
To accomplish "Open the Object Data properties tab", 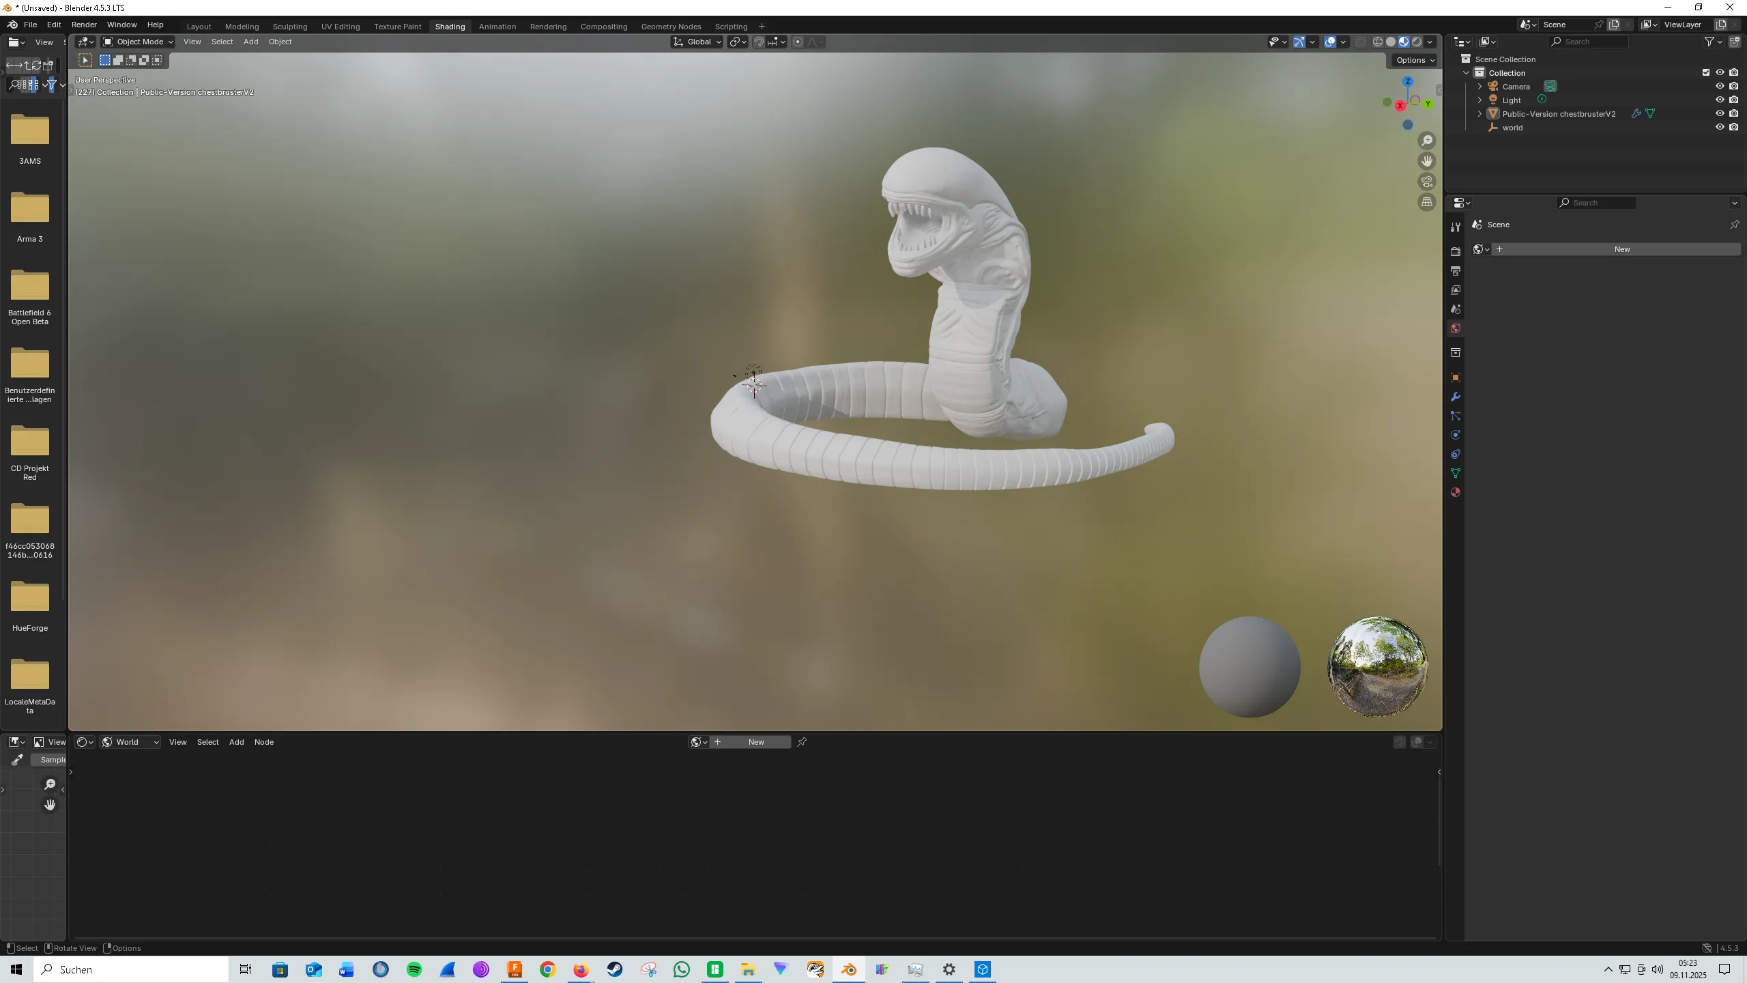I will (x=1456, y=473).
